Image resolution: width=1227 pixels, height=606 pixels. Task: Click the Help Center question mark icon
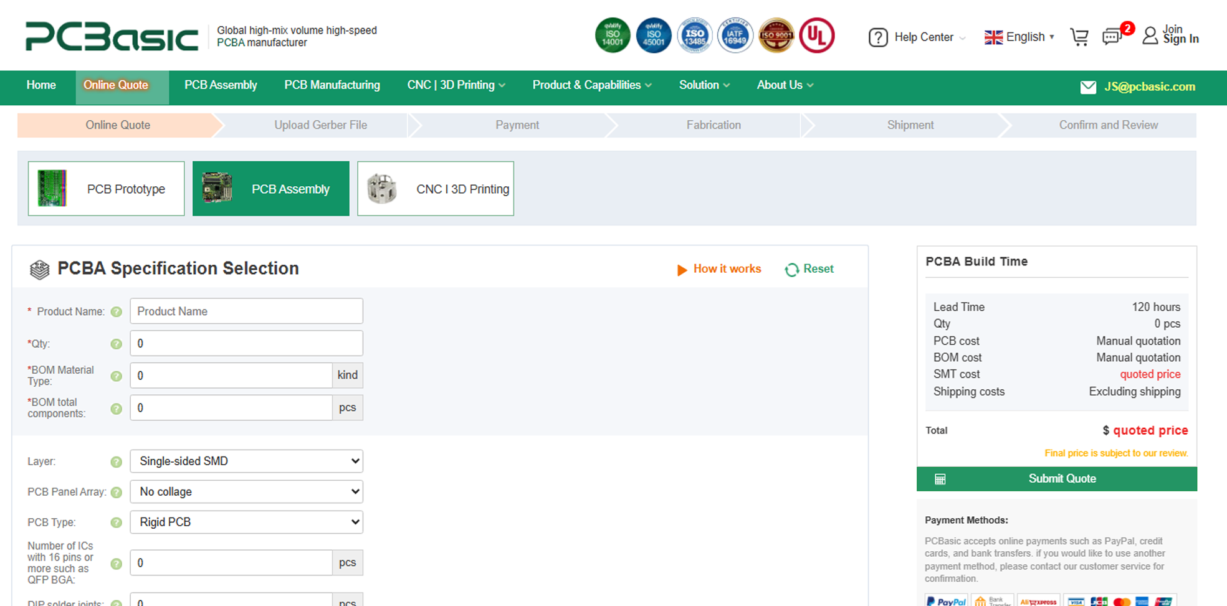pos(878,37)
